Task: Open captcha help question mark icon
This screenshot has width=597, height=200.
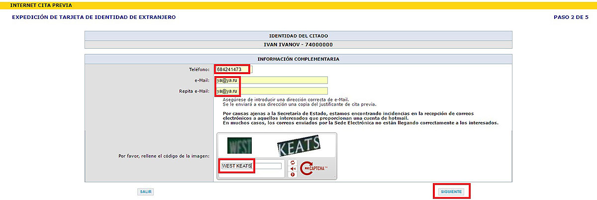Action: click(293, 174)
